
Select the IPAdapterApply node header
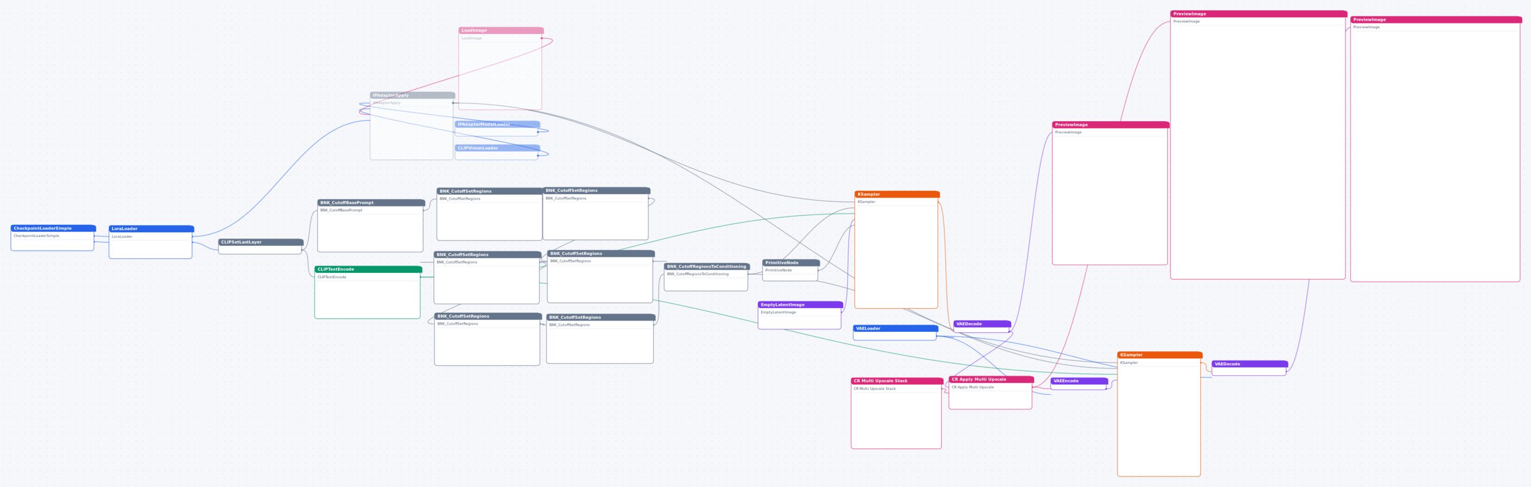pos(412,95)
